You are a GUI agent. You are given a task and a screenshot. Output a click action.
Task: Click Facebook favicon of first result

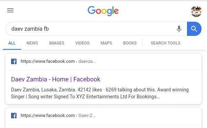pos(14,61)
